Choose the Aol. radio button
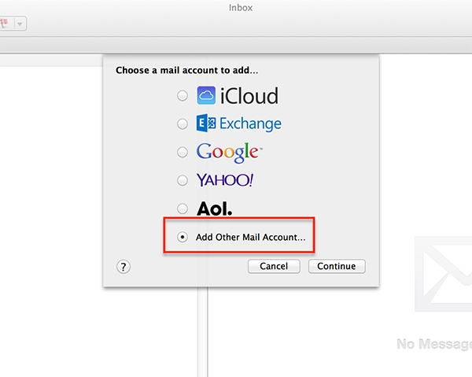472x377 pixels. tap(183, 209)
